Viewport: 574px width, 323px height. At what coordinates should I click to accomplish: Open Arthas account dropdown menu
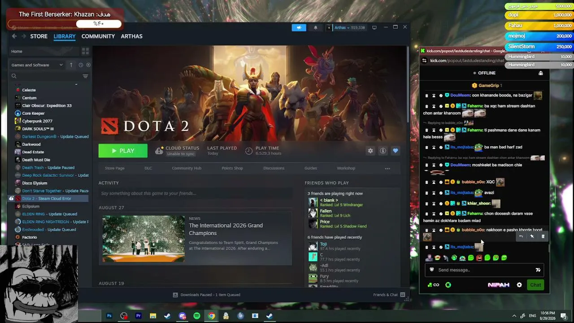pos(345,27)
